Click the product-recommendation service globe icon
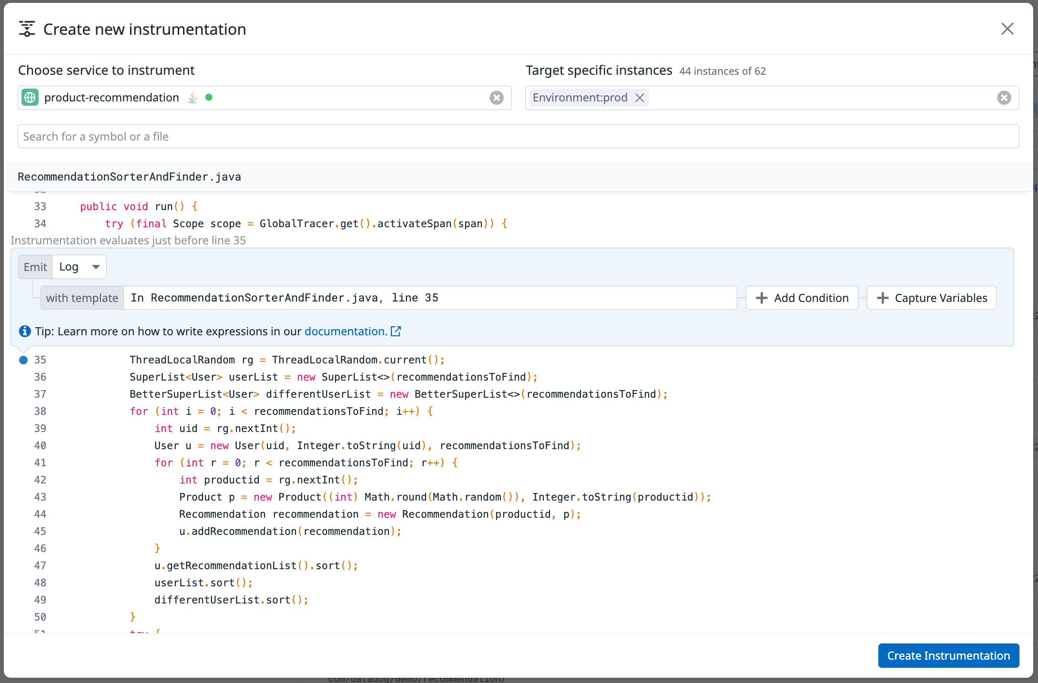 click(x=30, y=98)
